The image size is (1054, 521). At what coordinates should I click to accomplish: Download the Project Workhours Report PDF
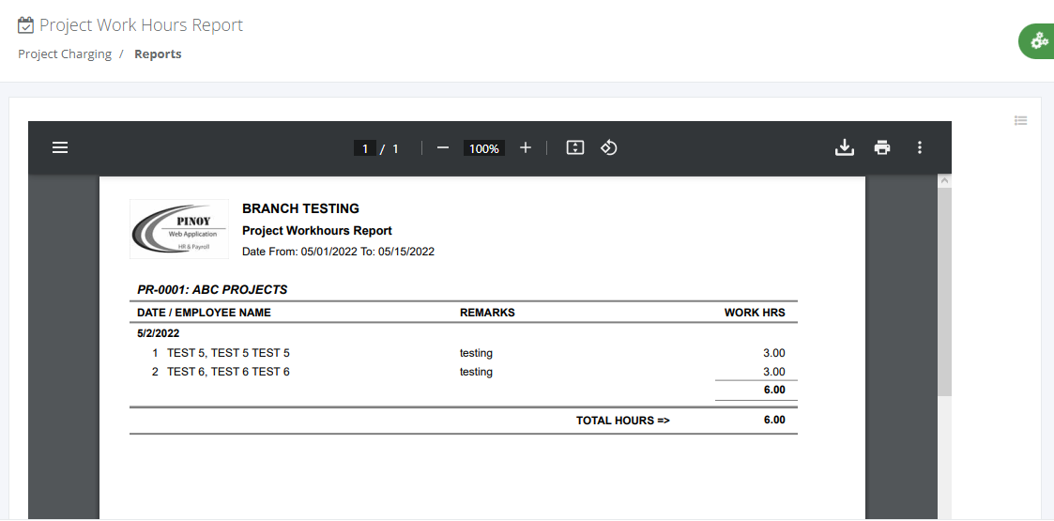click(845, 147)
